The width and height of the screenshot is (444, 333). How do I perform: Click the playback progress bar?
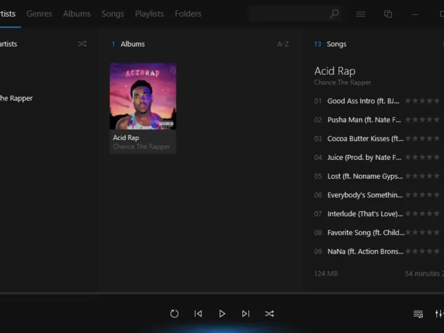[x=222, y=292]
